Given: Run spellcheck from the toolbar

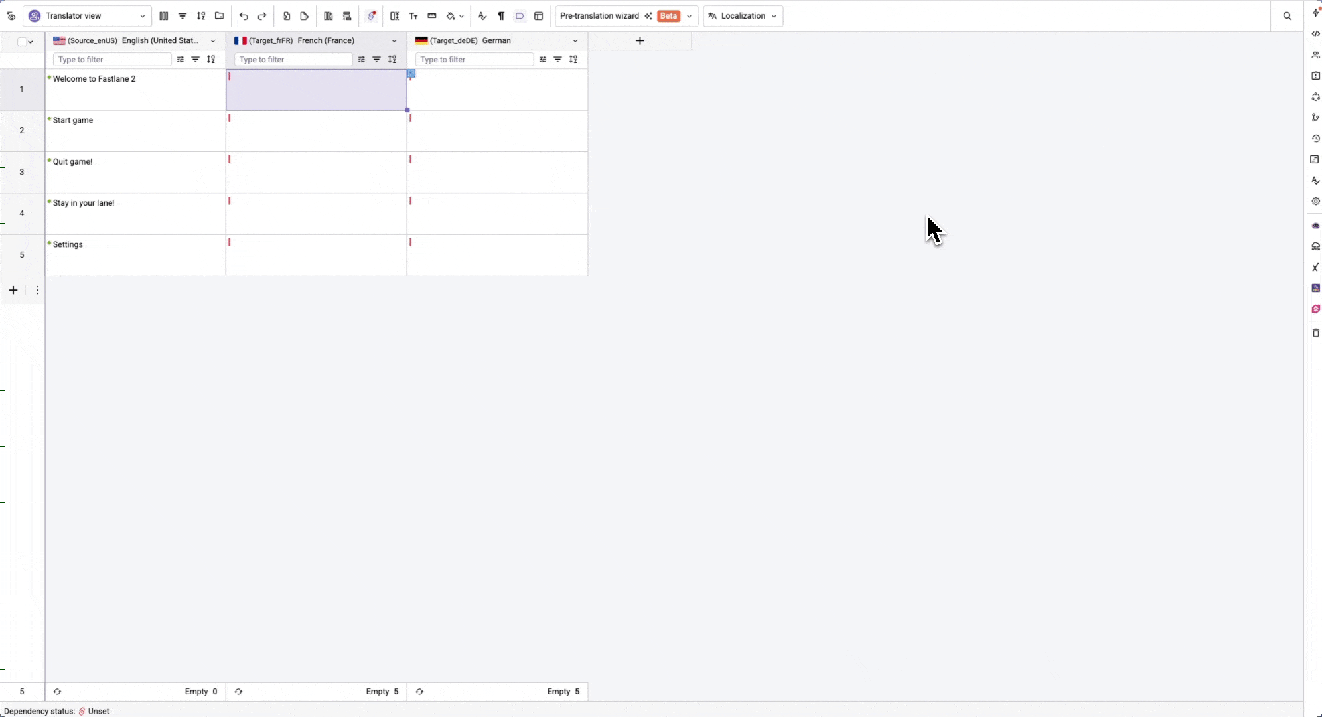Looking at the screenshot, I should [x=482, y=16].
